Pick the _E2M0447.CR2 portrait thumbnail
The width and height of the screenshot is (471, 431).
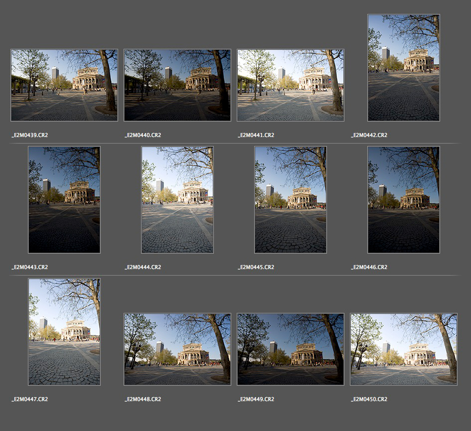pyautogui.click(x=64, y=332)
